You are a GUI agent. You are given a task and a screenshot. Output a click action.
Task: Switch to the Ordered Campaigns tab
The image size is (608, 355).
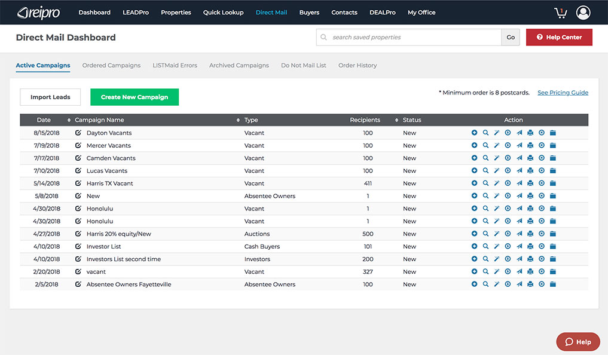[x=111, y=65]
